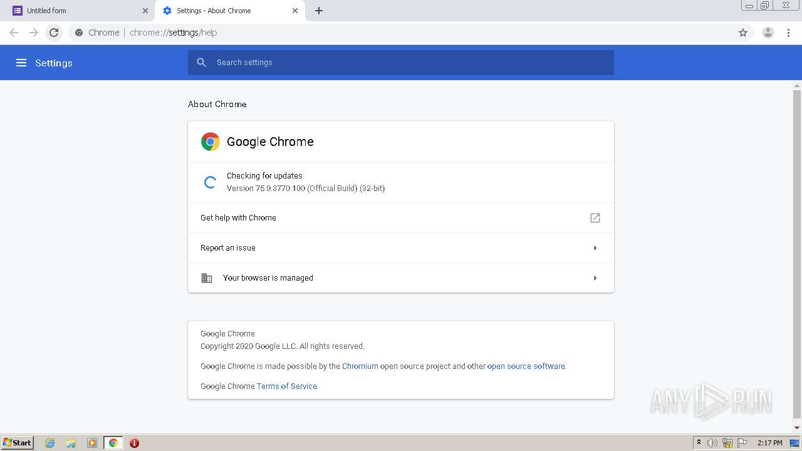Open the Terms of Service link

click(x=287, y=386)
